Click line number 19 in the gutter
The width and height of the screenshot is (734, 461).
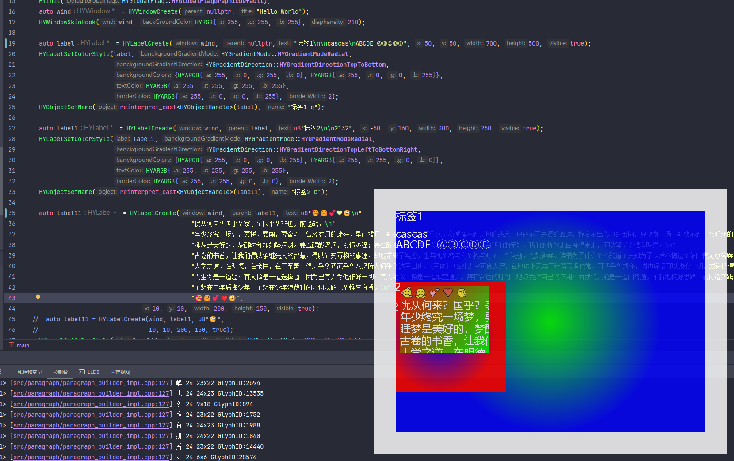(x=12, y=43)
